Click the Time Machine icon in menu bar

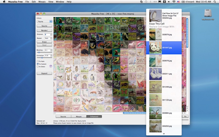(x=146, y=2)
